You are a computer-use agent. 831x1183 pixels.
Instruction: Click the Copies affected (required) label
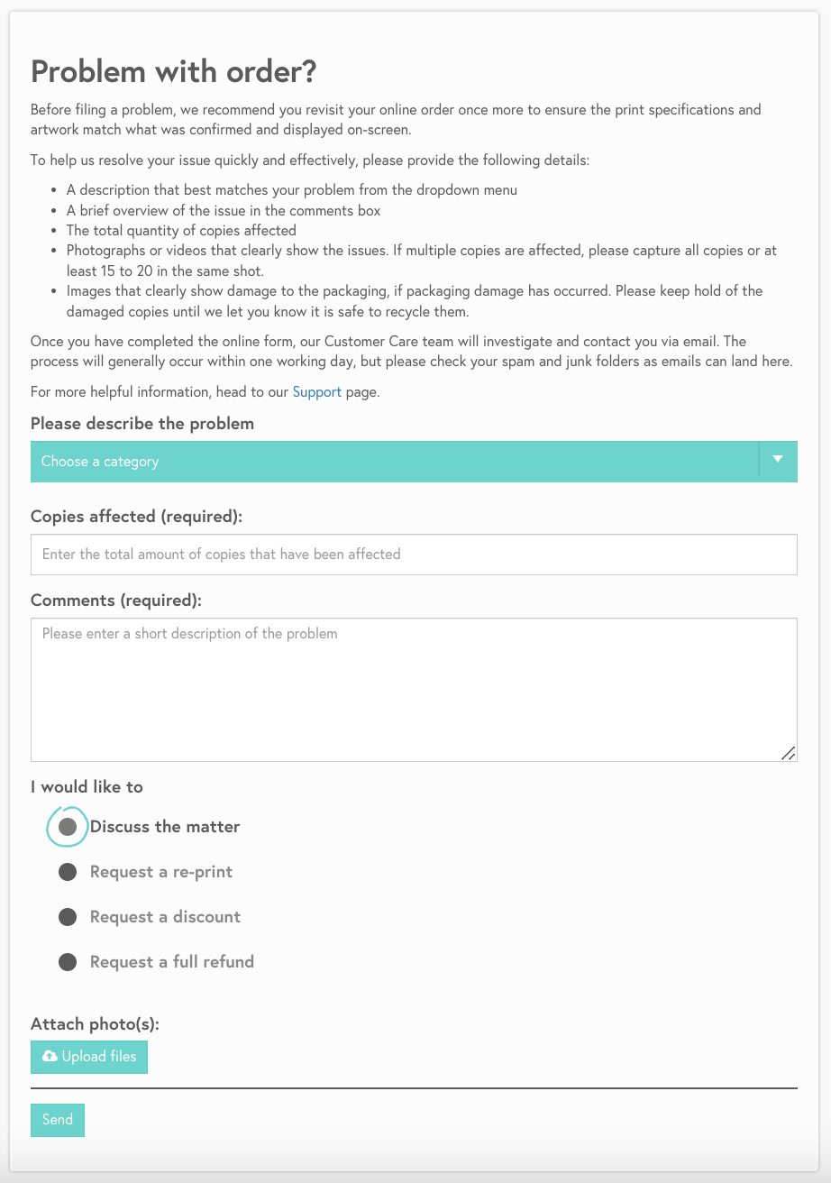[137, 517]
